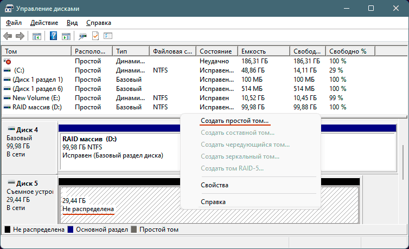Click the 514 МБ capacity cell

(252, 89)
